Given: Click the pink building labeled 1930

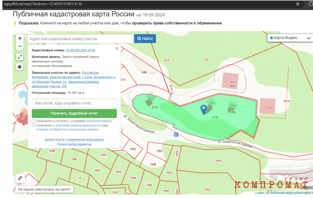Looking at the screenshot, I should pos(268,106).
